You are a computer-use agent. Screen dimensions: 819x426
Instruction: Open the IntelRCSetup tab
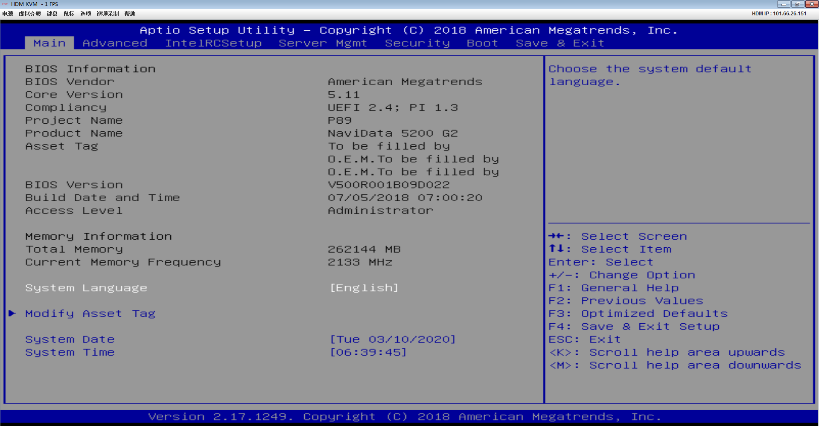click(213, 43)
